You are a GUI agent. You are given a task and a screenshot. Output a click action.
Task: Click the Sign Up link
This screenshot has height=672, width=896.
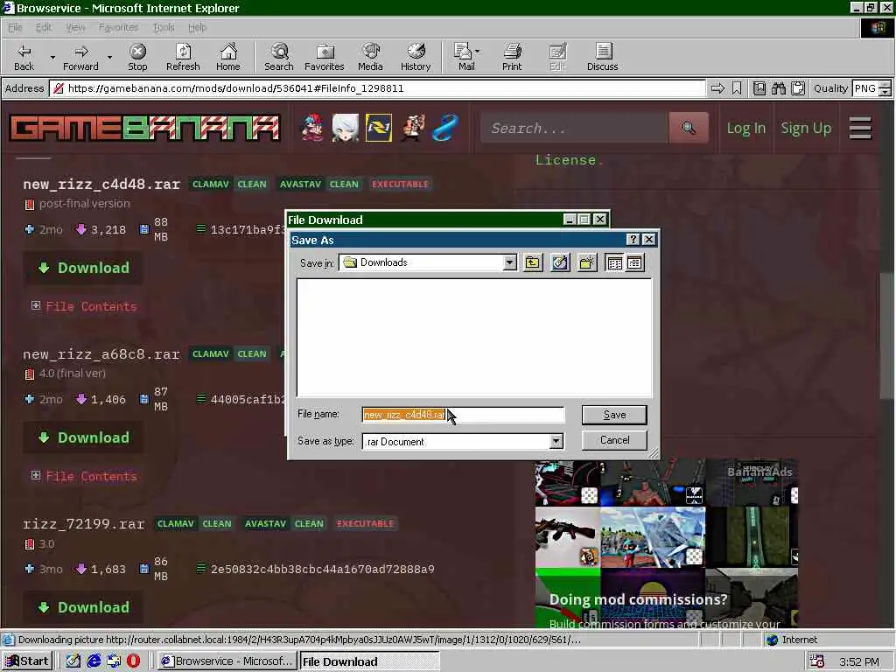click(806, 128)
